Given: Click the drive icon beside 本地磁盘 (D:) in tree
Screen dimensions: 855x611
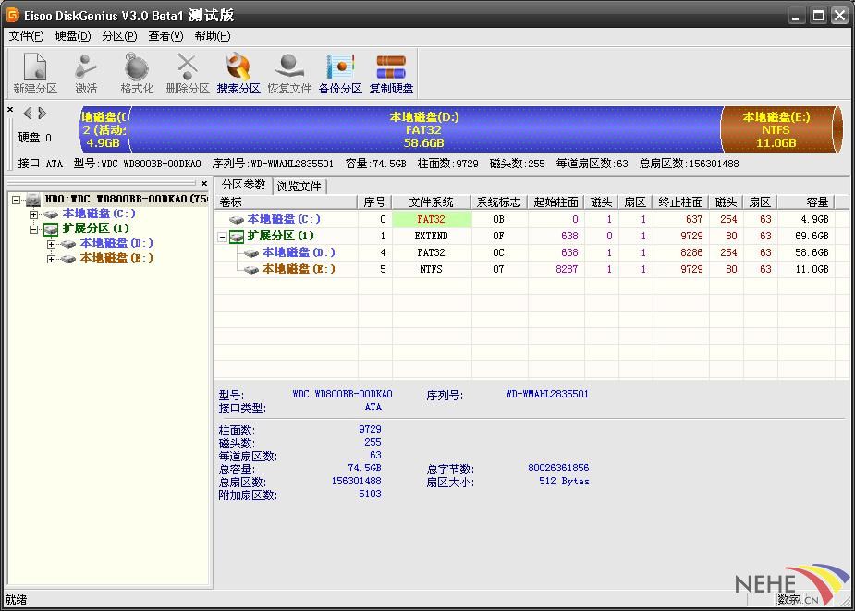Looking at the screenshot, I should coord(68,243).
